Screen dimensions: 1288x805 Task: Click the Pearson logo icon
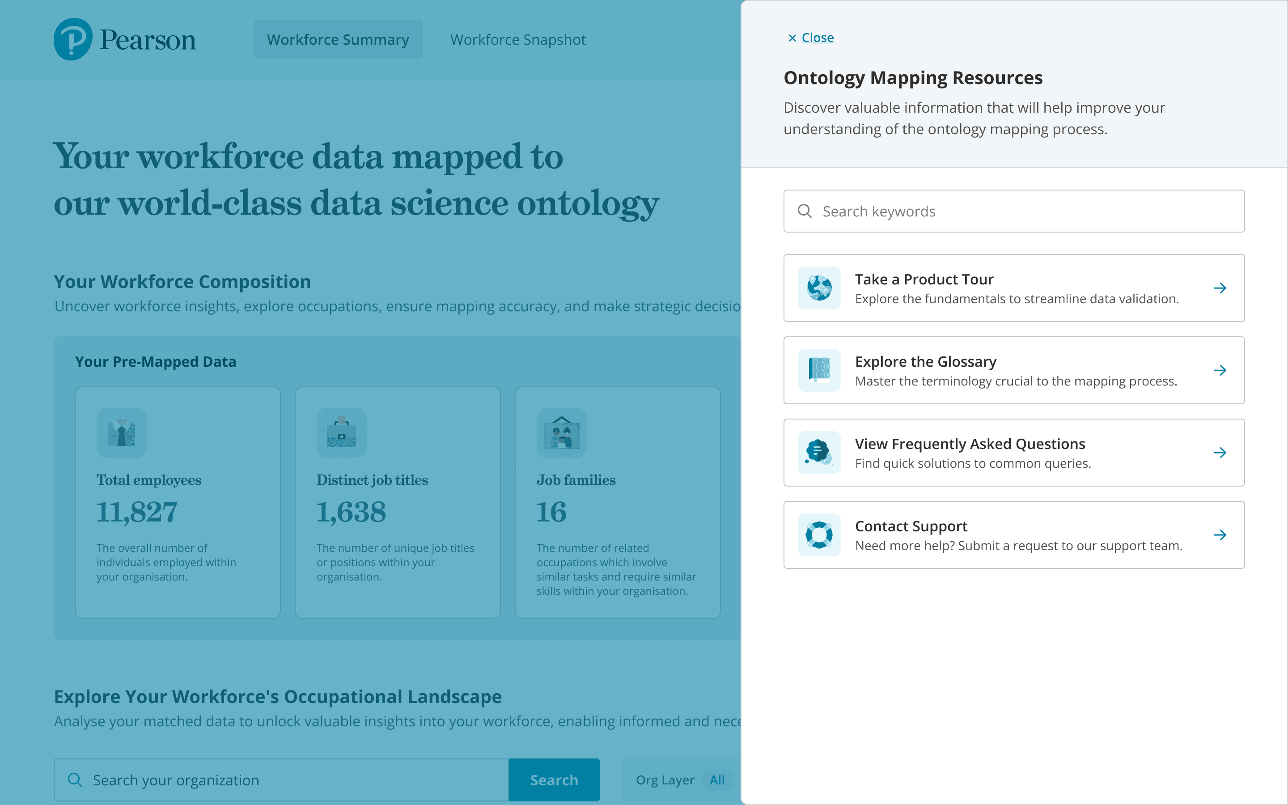pos(73,39)
